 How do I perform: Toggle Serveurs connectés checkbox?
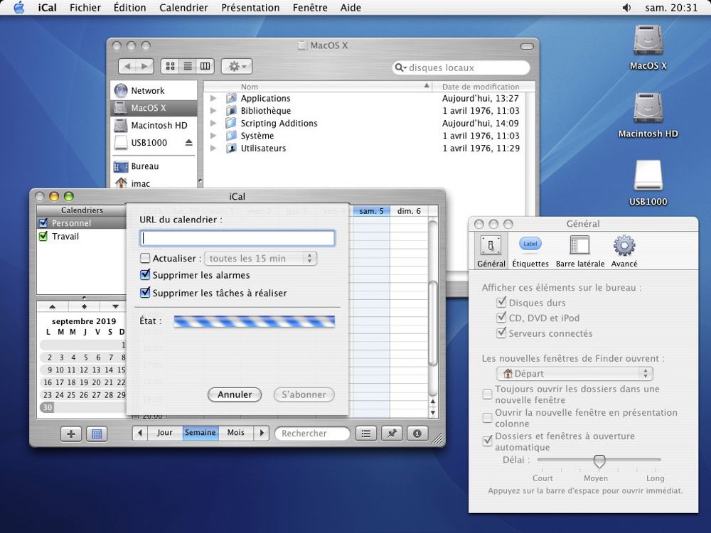tap(501, 333)
